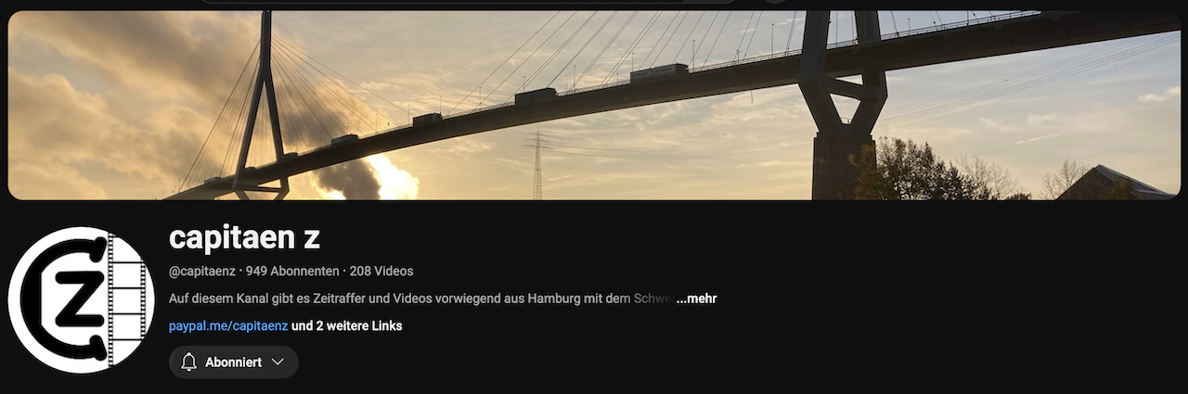The image size is (1188, 394).
Task: Click the notification bell icon
Action: [189, 362]
